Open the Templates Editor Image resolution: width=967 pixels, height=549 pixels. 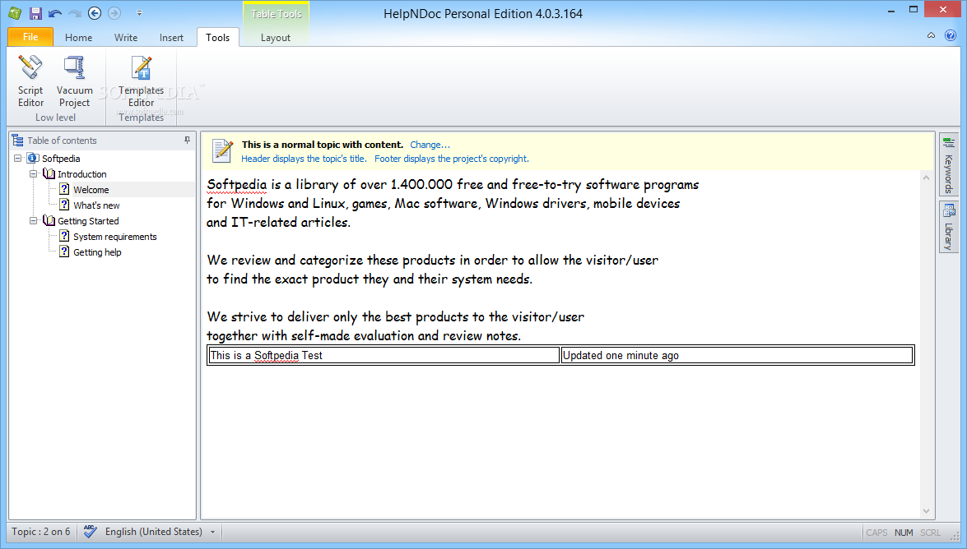142,81
